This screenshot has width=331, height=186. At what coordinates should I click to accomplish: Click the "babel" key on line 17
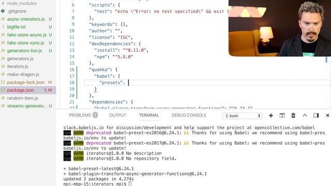click(103, 76)
